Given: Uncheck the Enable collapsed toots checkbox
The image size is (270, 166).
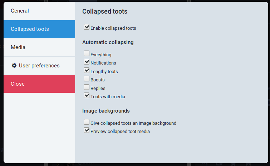Looking at the screenshot, I should (x=87, y=27).
